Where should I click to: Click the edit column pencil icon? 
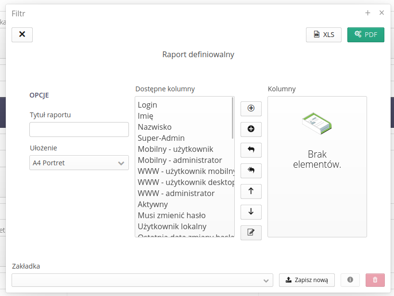coord(251,233)
